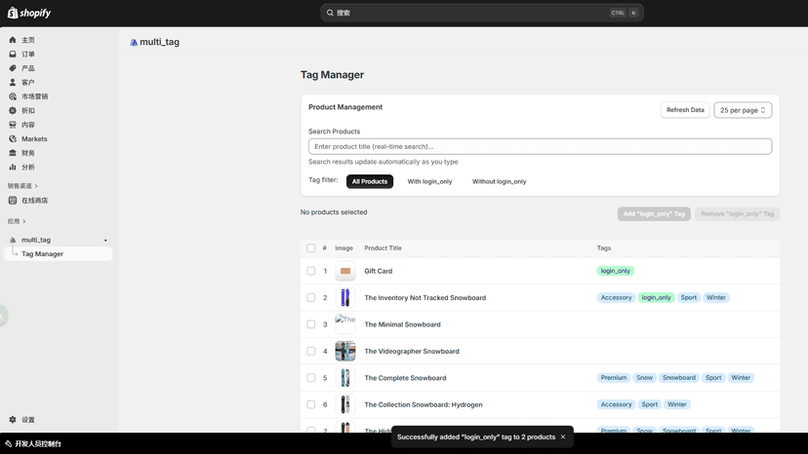Select The Complete Snowboard checkbox

(310, 378)
